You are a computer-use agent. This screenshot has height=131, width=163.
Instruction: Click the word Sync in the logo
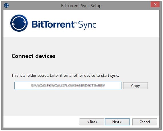pos(87,25)
